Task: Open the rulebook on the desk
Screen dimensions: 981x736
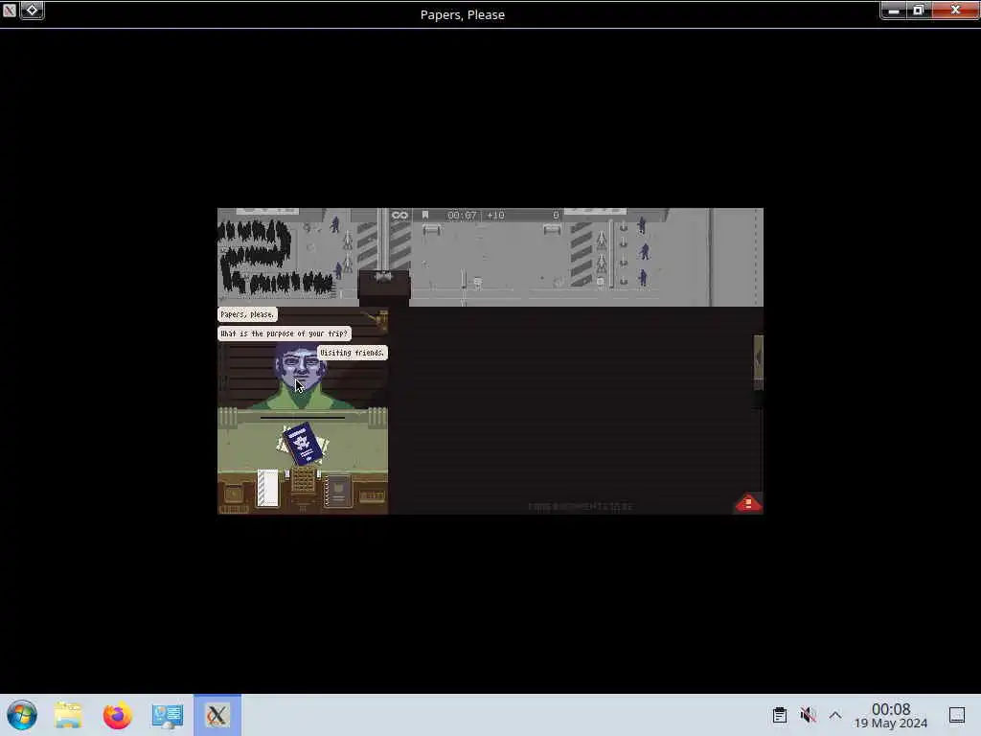Action: [x=338, y=492]
